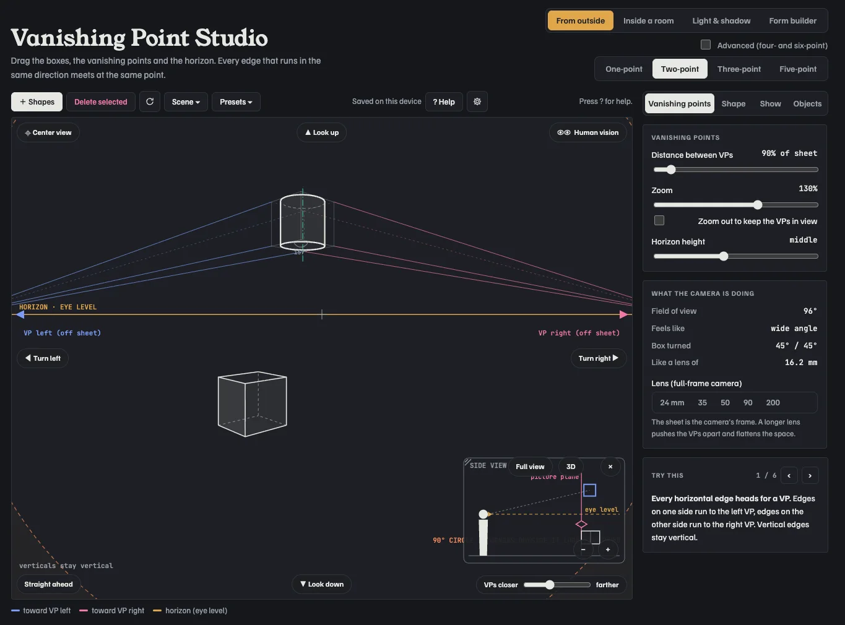Select the wireframe cube on canvas
The image size is (845, 625).
point(253,403)
